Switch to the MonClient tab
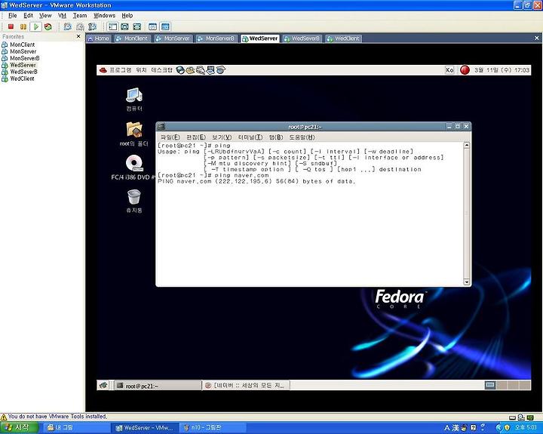 (x=131, y=38)
